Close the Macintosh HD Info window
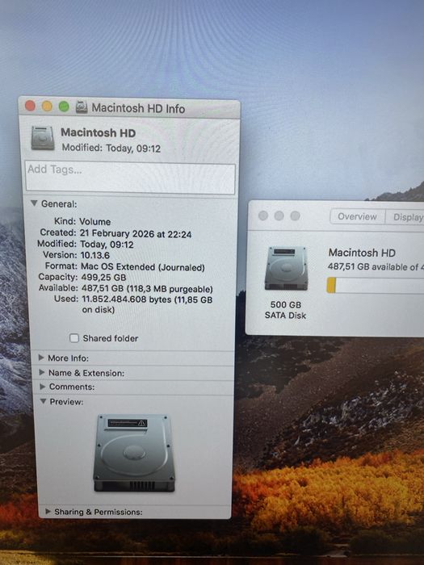424x565 pixels. click(x=31, y=106)
